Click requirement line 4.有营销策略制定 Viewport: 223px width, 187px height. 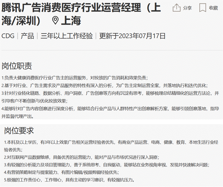coord(62,172)
